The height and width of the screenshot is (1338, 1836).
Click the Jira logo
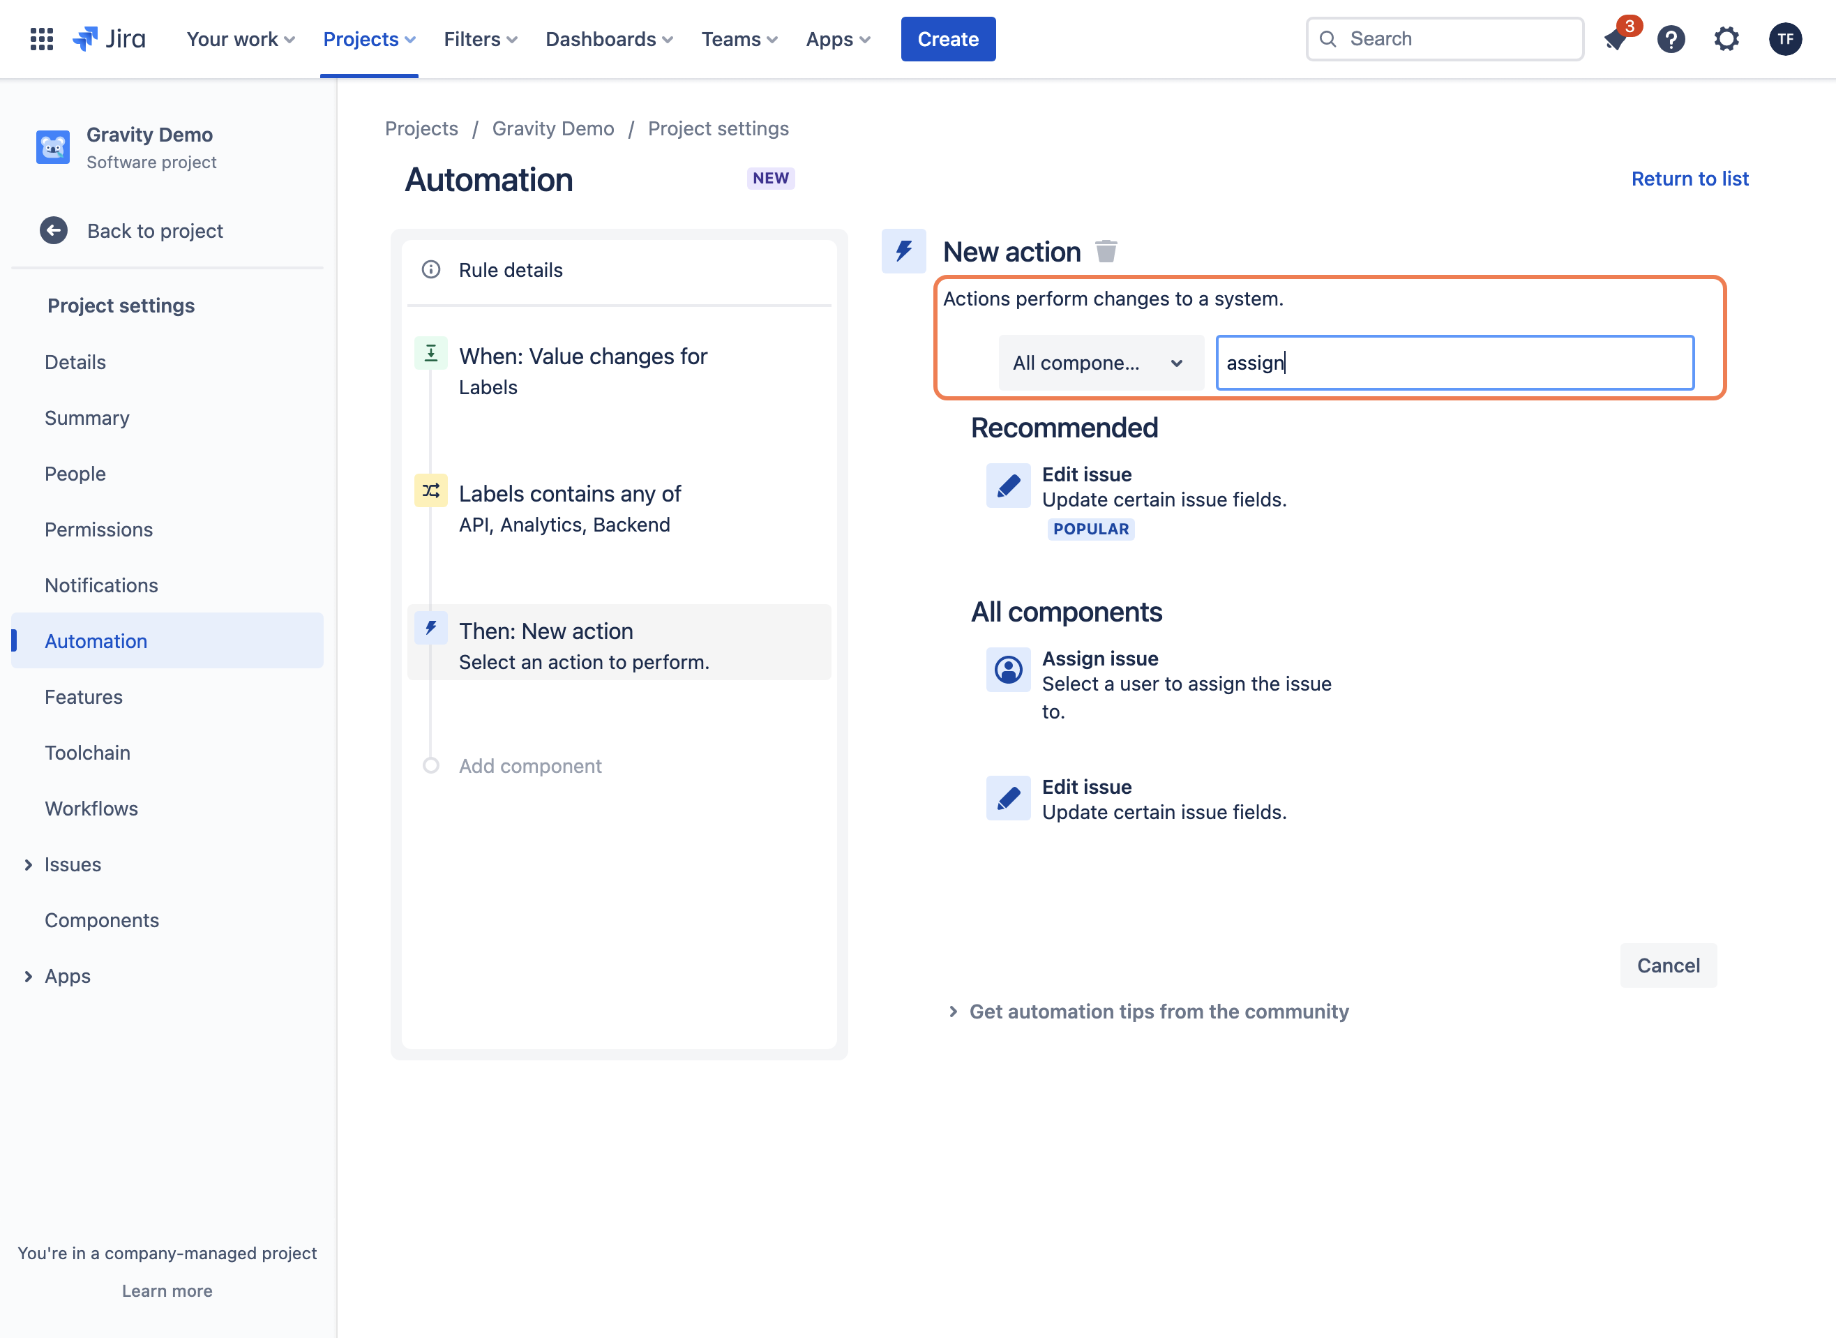click(x=110, y=39)
